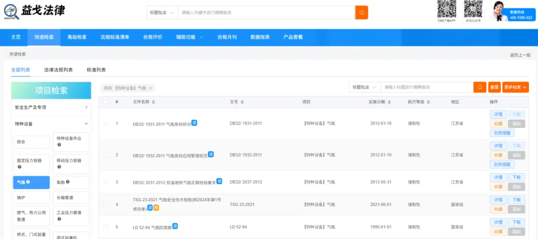Open 数据报表 in the navigation bar
The width and height of the screenshot is (538, 239).
260,37
